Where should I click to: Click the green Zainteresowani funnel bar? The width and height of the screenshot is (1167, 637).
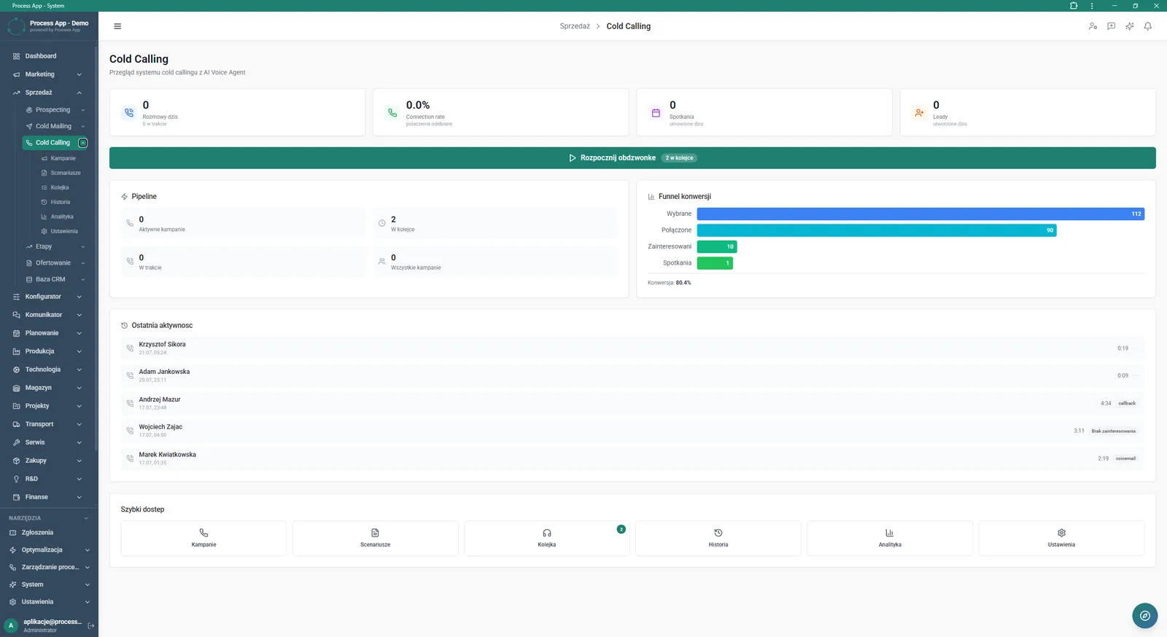point(717,246)
